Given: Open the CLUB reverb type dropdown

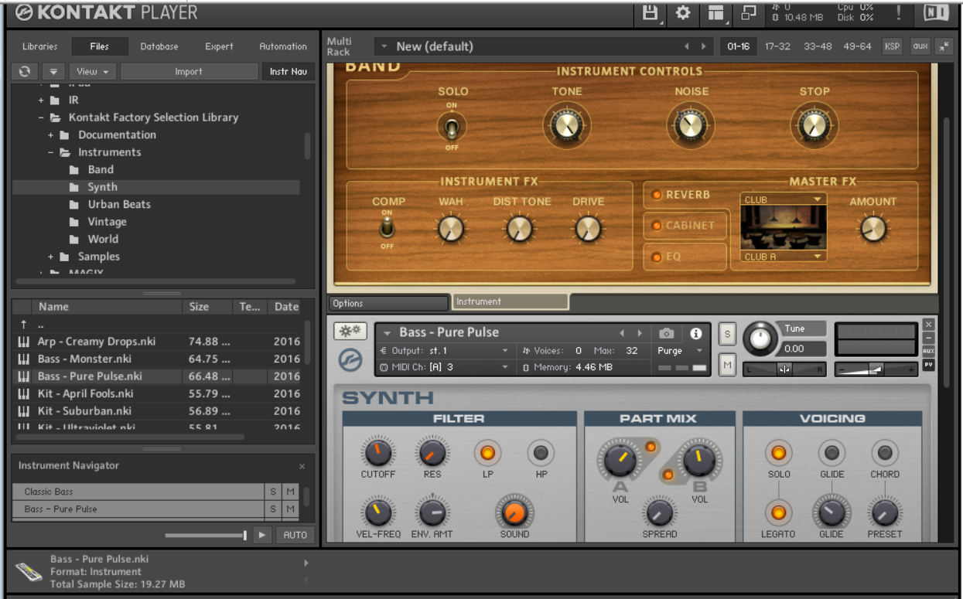Looking at the screenshot, I should coord(783,199).
